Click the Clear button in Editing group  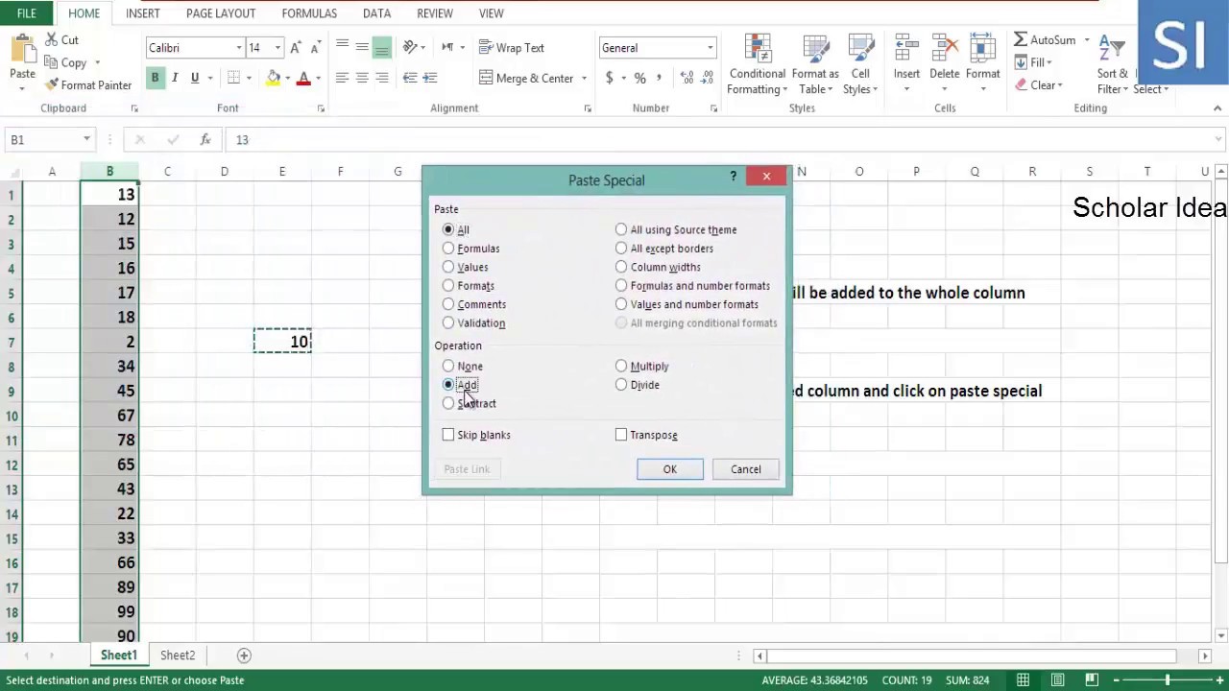1039,85
